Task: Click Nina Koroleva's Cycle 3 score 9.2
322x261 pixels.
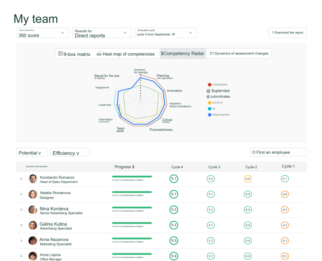Action: [x=211, y=210]
